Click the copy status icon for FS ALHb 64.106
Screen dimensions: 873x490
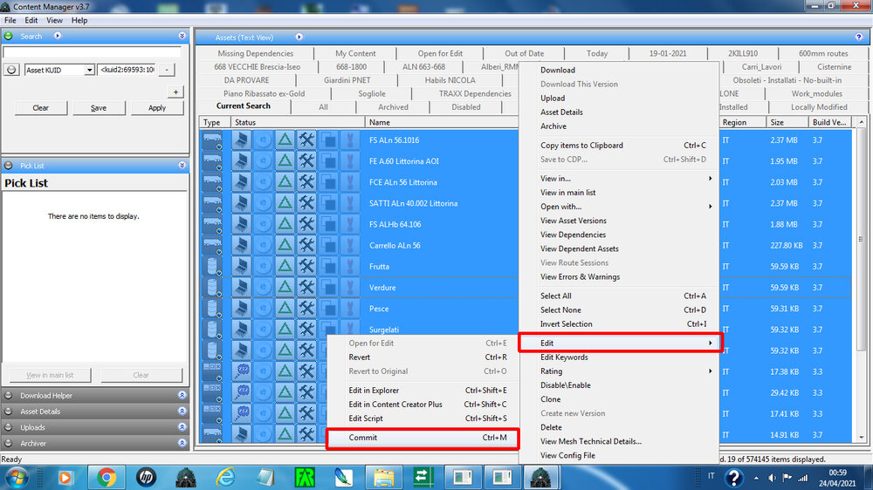coord(329,225)
